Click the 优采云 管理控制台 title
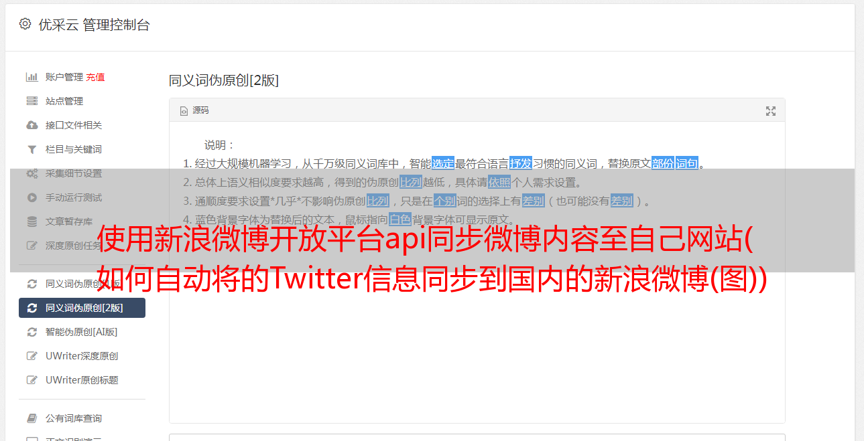 click(94, 25)
